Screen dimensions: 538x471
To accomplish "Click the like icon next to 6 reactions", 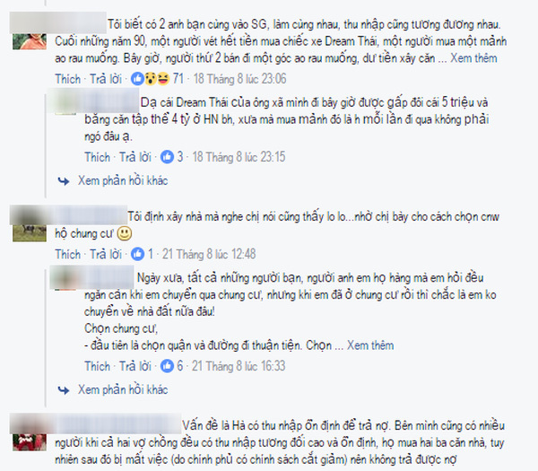I will click(167, 366).
